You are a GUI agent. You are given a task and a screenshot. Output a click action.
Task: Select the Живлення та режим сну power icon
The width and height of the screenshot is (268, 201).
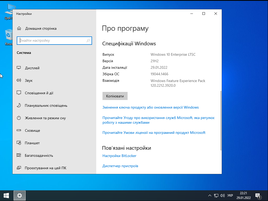point(19,118)
